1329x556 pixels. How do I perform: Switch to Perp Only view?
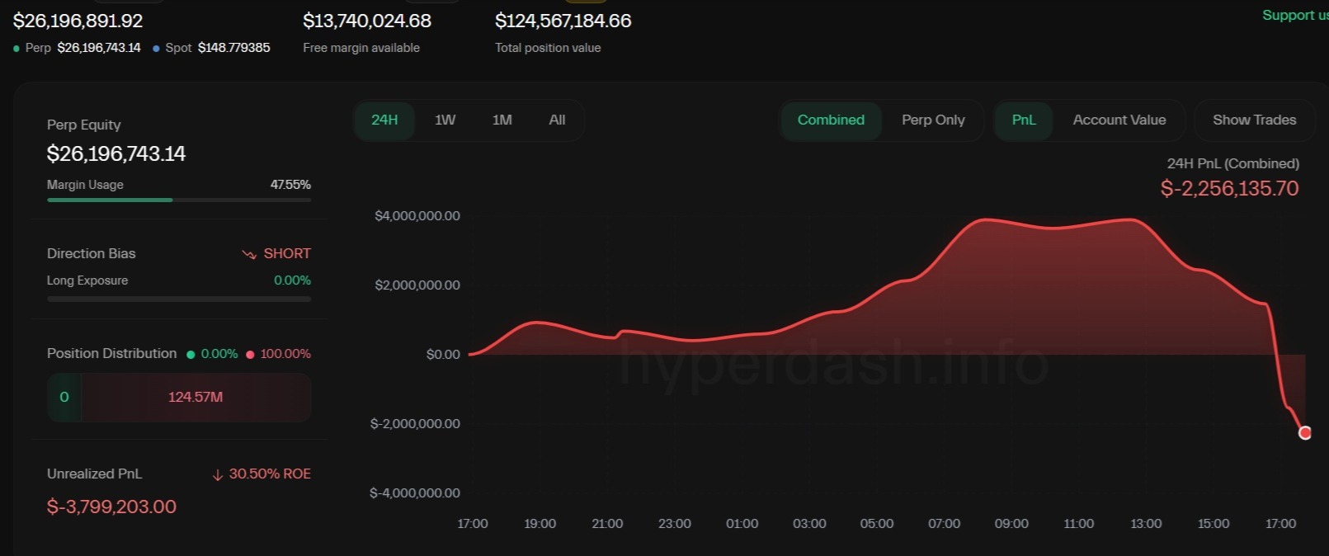point(933,120)
